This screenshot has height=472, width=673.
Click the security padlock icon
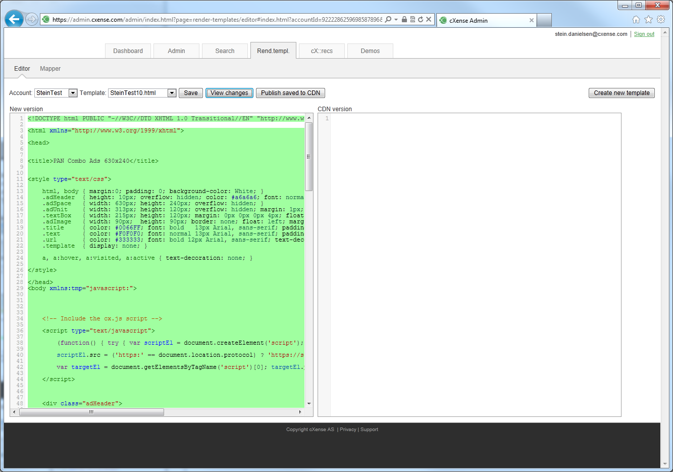click(404, 19)
